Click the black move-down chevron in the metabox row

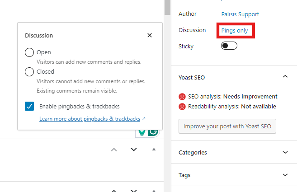pos(134,150)
